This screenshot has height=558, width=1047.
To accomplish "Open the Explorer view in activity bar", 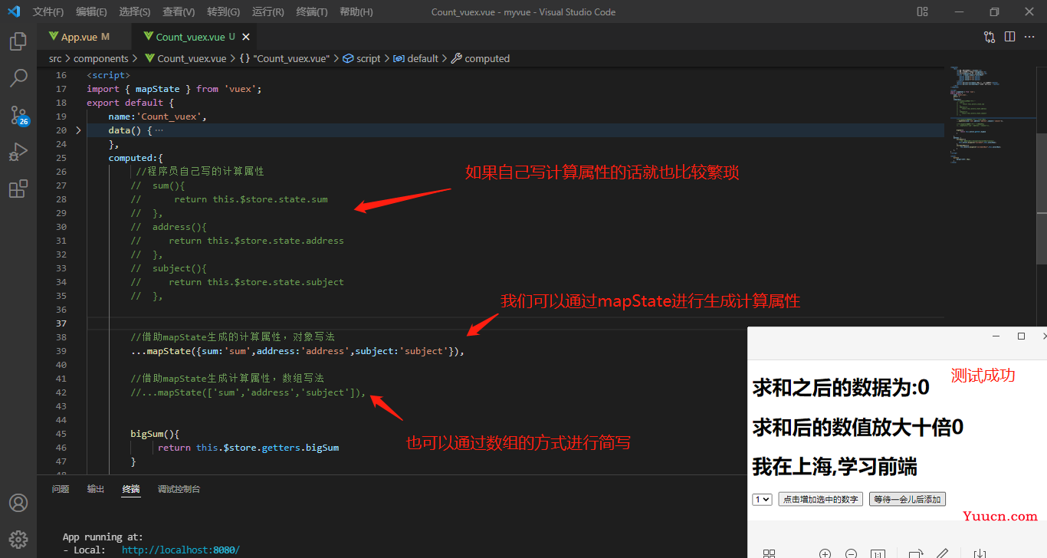I will point(18,41).
